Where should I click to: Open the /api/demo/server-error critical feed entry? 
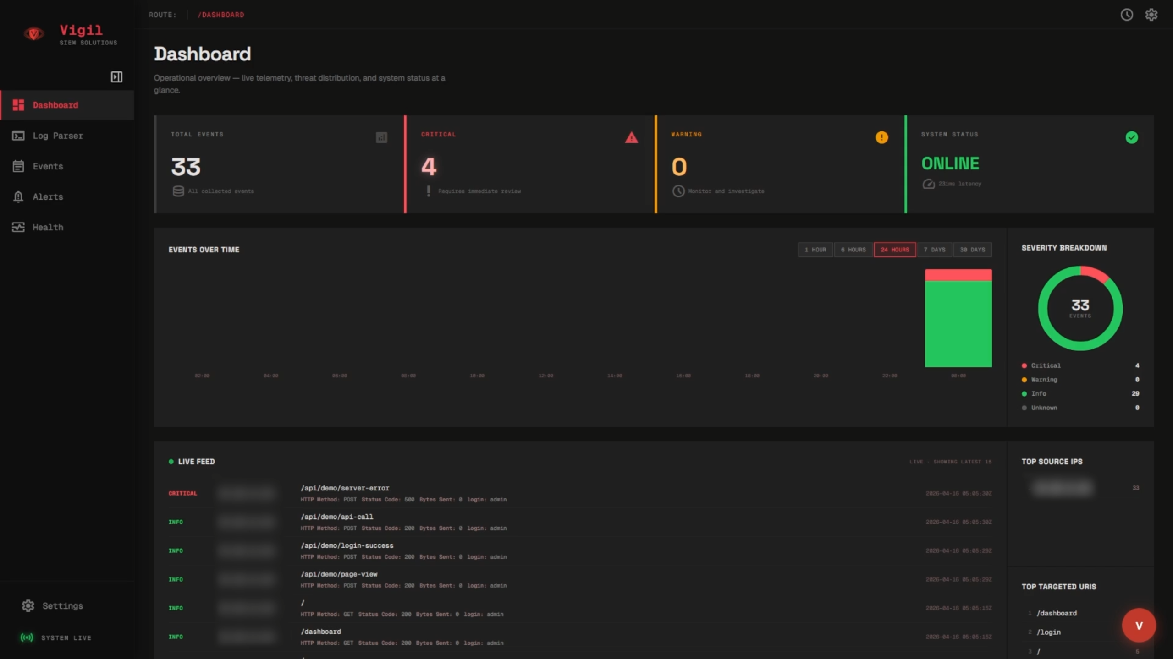(345, 488)
